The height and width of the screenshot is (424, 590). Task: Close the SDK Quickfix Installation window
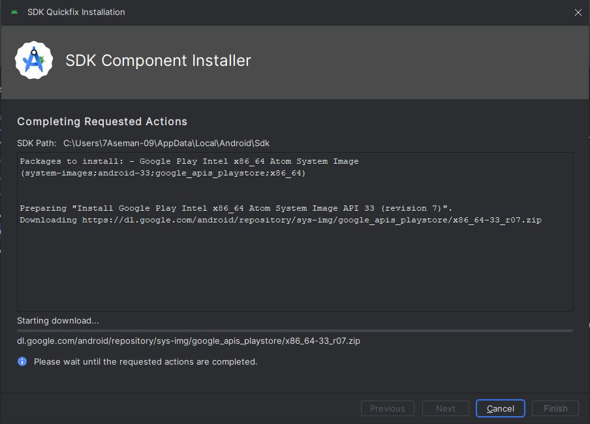pyautogui.click(x=578, y=12)
